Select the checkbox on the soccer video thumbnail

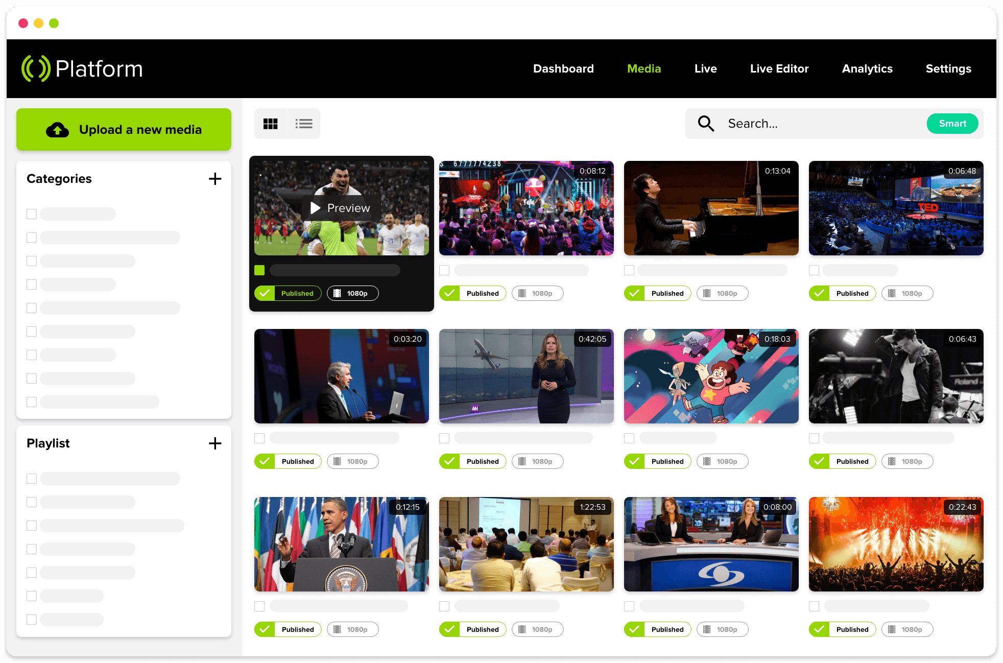coord(259,270)
